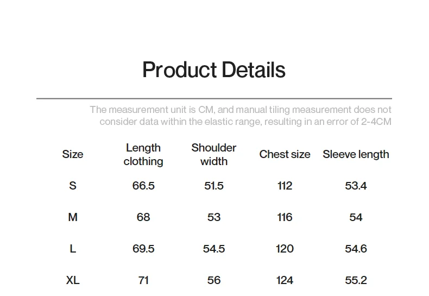
Task: Click the 124 chest size value
Action: point(285,280)
